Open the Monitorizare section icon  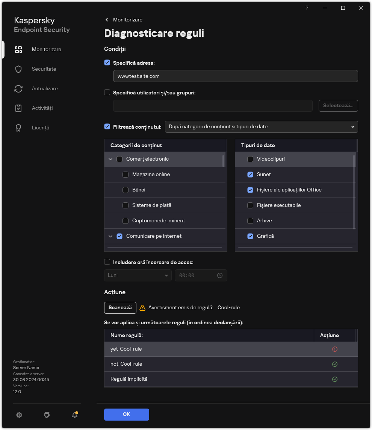(x=18, y=49)
